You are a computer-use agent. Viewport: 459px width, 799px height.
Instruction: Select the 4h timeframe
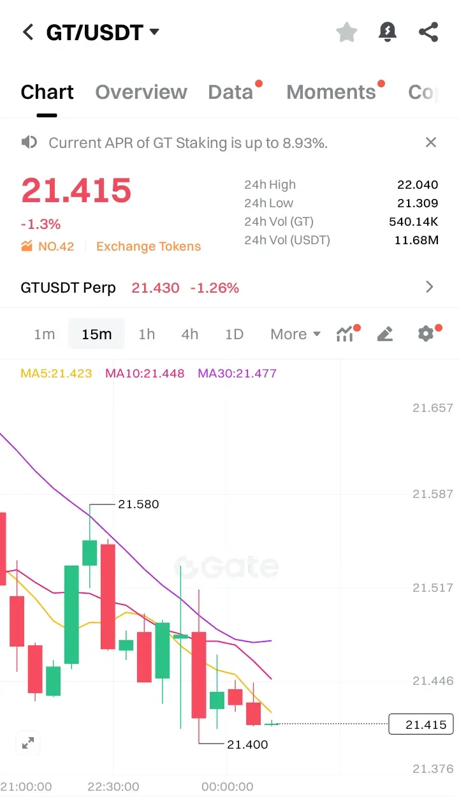pyautogui.click(x=190, y=334)
